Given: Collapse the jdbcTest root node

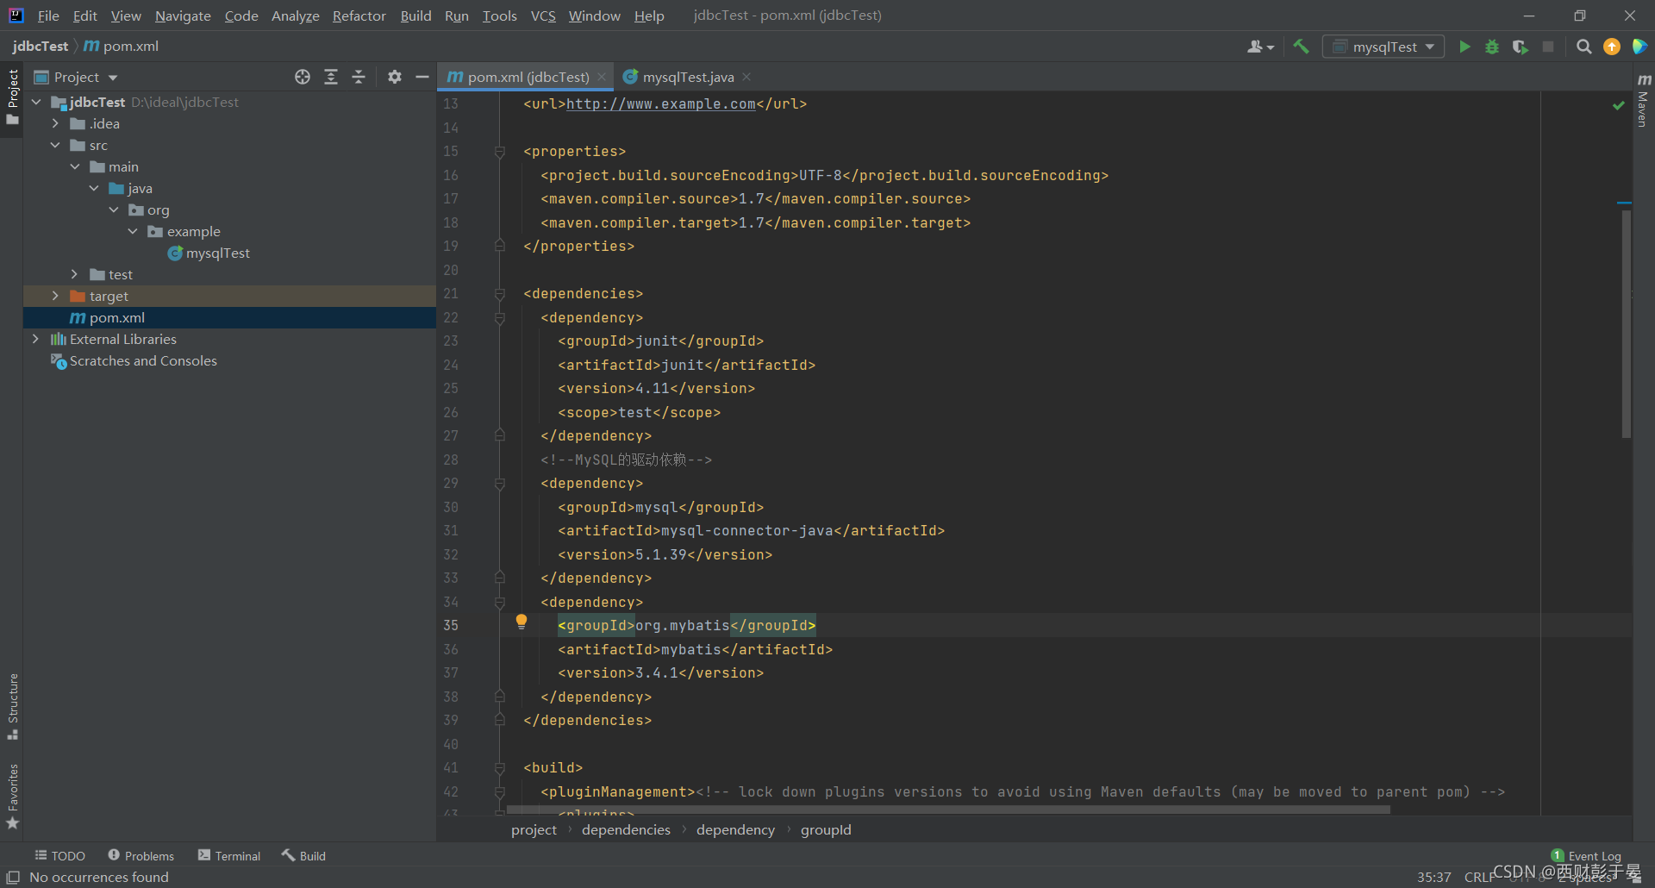Looking at the screenshot, I should [36, 102].
